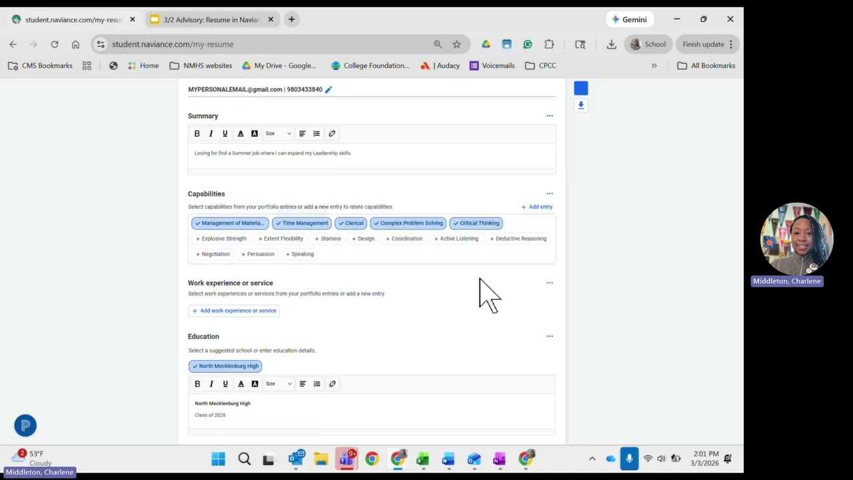Reload the page

coord(55,44)
